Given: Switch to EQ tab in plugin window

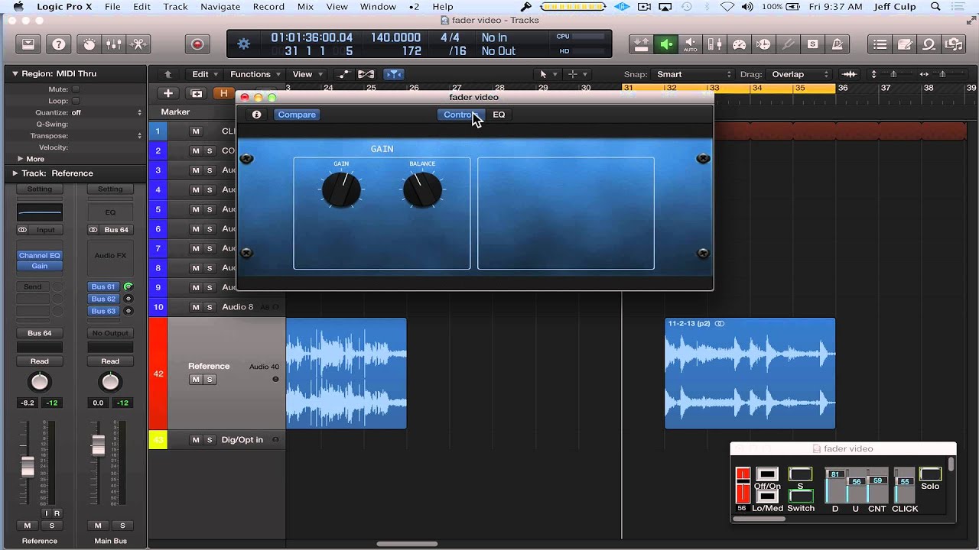Looking at the screenshot, I should coord(499,115).
